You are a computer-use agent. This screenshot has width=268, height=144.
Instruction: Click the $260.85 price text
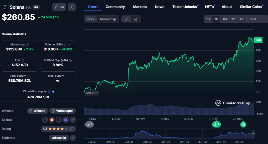click(x=18, y=17)
